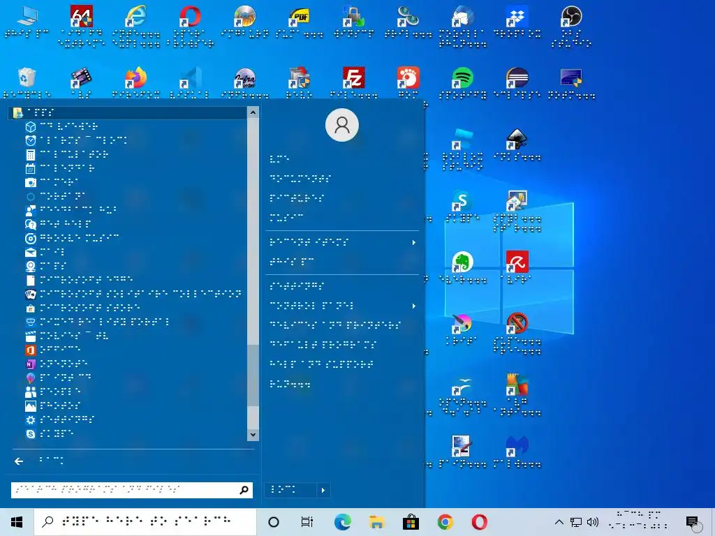
Task: Open Get Help question bubble entry
Action: [59, 224]
